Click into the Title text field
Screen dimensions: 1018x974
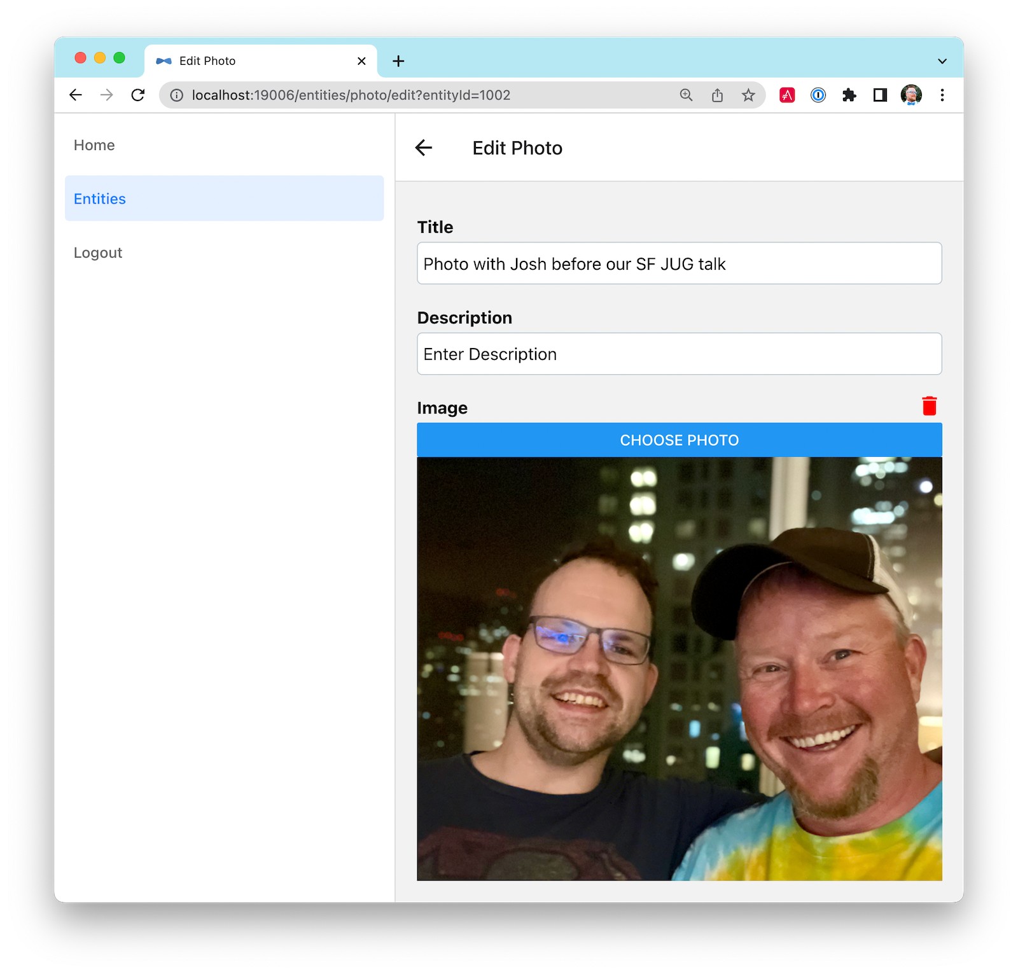click(x=679, y=263)
